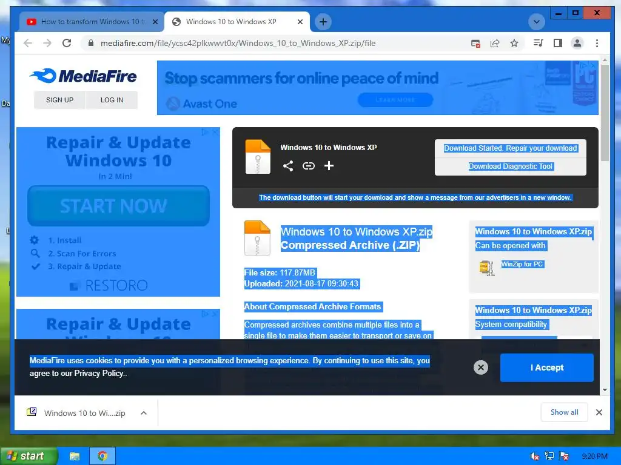Open the Chrome three-dot menu
The height and width of the screenshot is (465, 621).
click(x=597, y=43)
